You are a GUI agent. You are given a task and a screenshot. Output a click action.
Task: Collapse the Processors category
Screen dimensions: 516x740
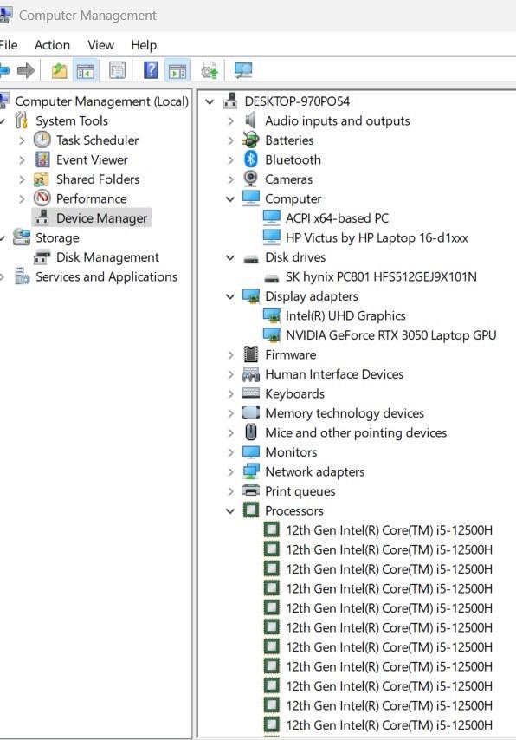click(229, 510)
